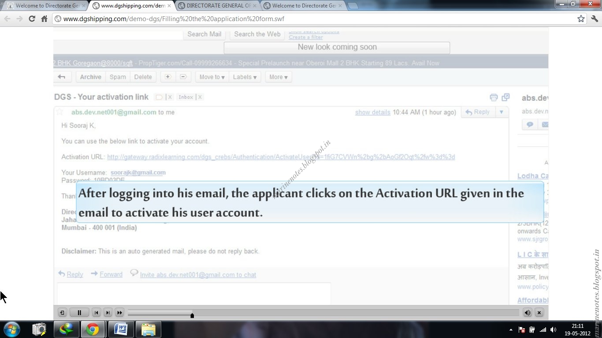This screenshot has width=602, height=338.
Task: Open the Move to dropdown
Action: (212, 77)
